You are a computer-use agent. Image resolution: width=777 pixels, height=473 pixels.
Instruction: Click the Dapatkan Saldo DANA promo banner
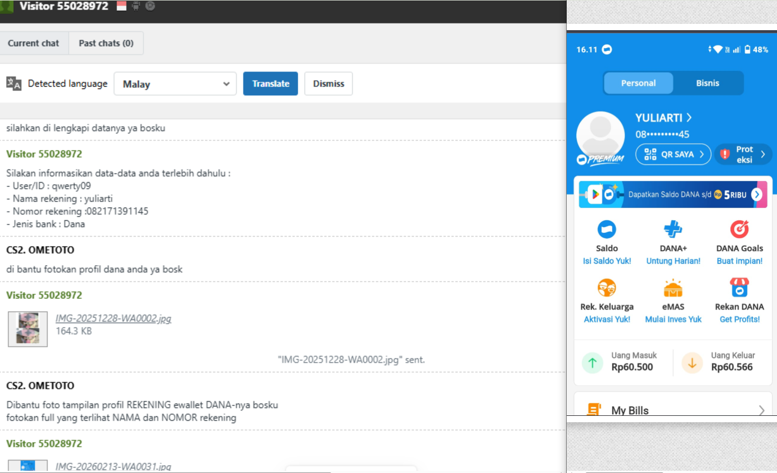point(673,195)
